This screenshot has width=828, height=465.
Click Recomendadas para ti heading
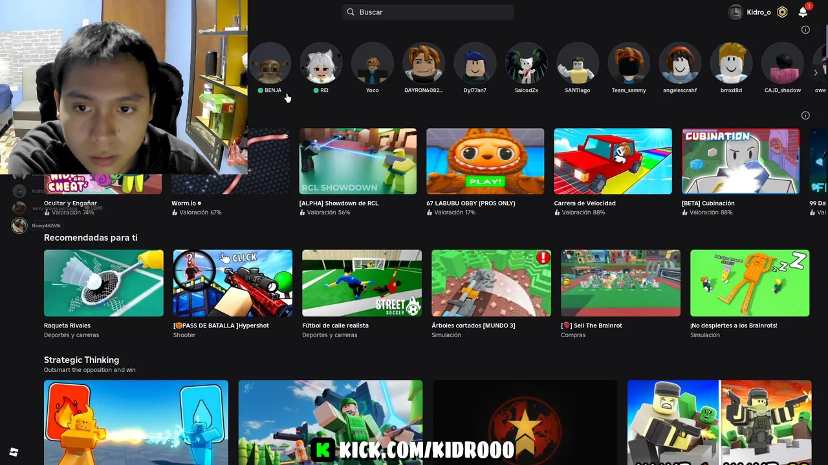click(x=91, y=238)
